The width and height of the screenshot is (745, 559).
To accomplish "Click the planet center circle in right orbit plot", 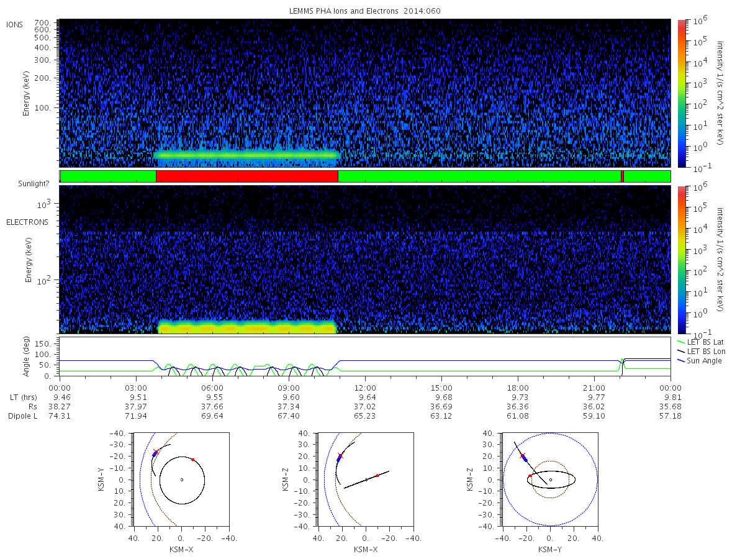I will pos(550,479).
